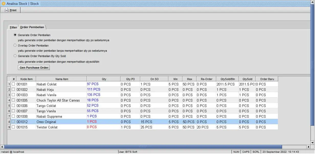The image size is (315, 154).
Task: Click the 15 PCS On SO cell
Action: coord(154,122)
